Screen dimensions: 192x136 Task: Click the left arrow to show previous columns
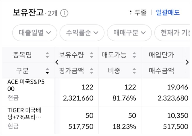(57, 62)
